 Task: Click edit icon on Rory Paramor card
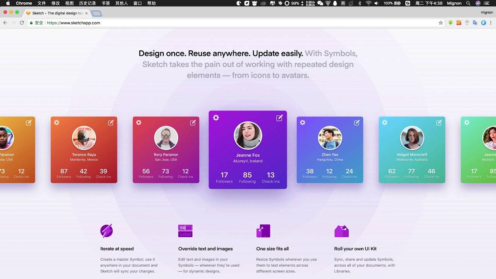click(193, 122)
